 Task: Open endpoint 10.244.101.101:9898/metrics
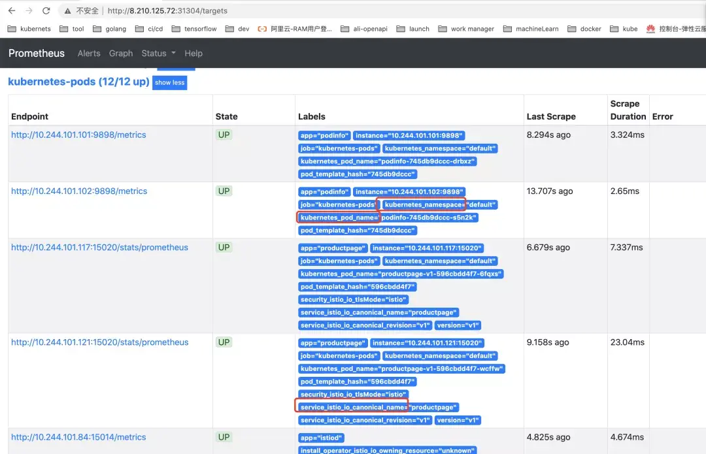coord(78,135)
